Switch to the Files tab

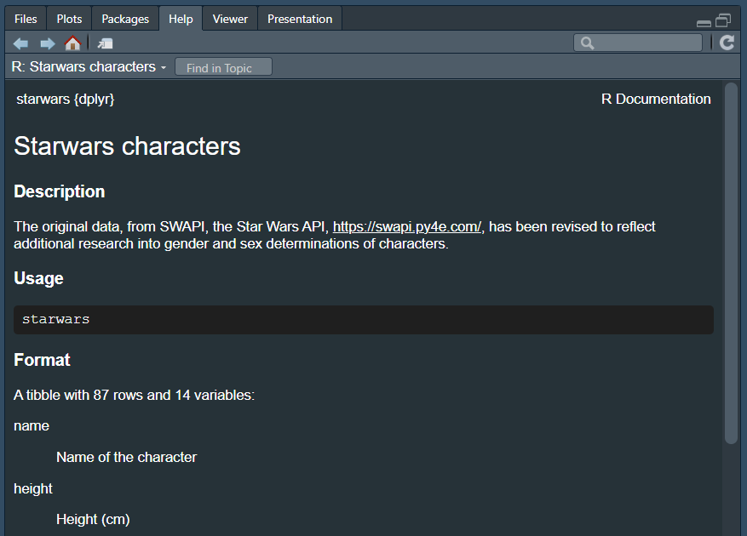[x=26, y=19]
